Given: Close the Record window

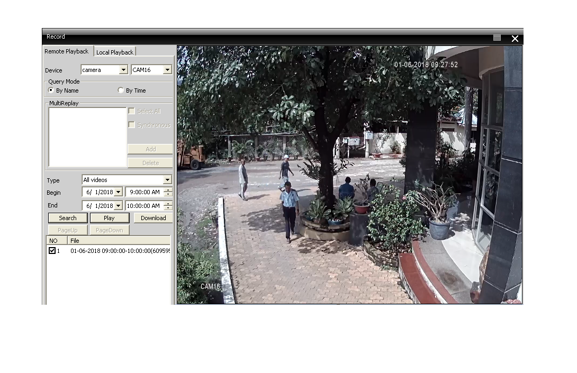Looking at the screenshot, I should point(515,38).
